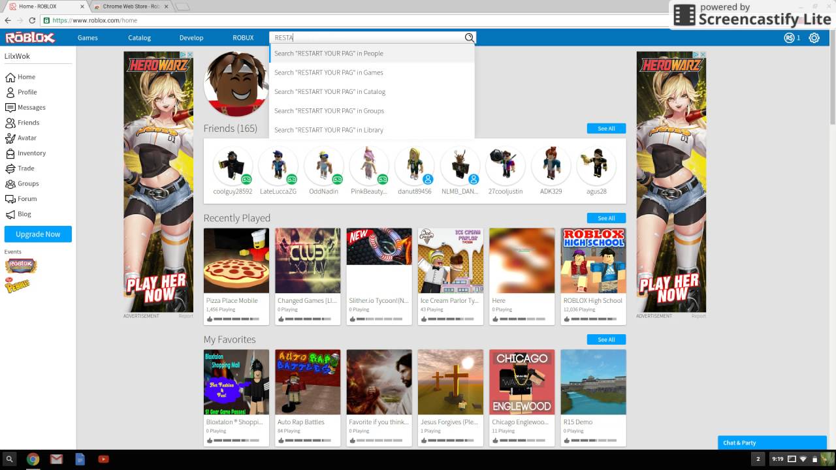Search "RESTART YOUR PAG" in Library
This screenshot has height=470, width=836.
pyautogui.click(x=372, y=129)
